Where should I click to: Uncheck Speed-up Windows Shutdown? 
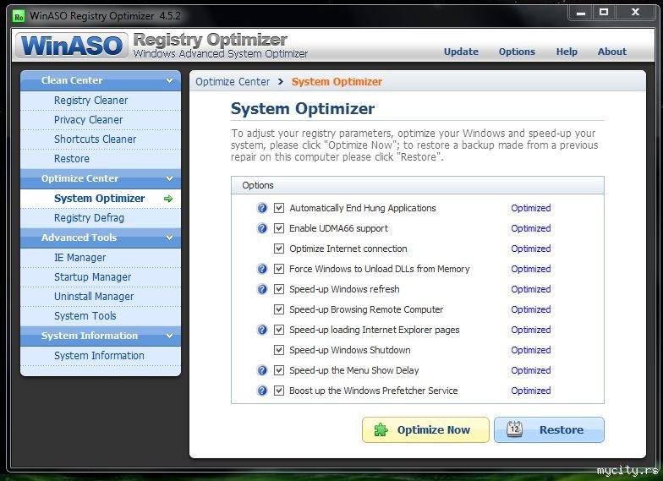click(279, 350)
